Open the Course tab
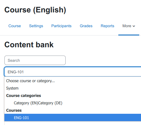Screen dimensions: 141x125 pos(15,26)
